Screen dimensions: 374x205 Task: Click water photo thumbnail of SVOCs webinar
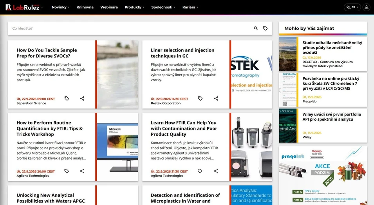(x=117, y=75)
